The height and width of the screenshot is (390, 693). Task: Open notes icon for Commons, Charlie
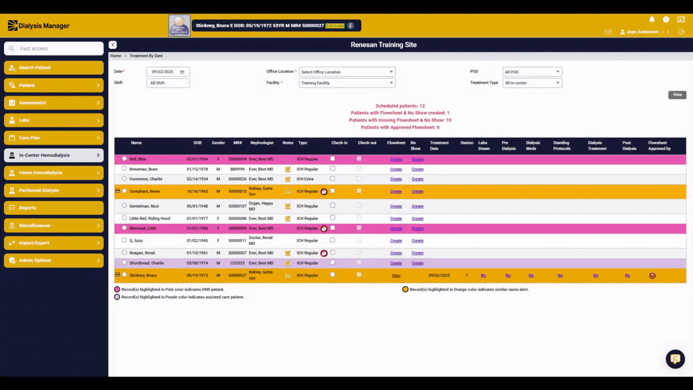coord(288,179)
